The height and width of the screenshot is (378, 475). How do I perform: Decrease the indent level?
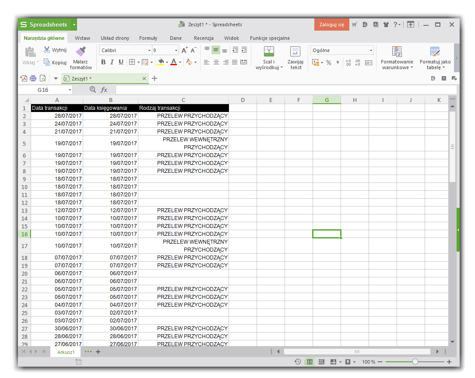(236, 49)
